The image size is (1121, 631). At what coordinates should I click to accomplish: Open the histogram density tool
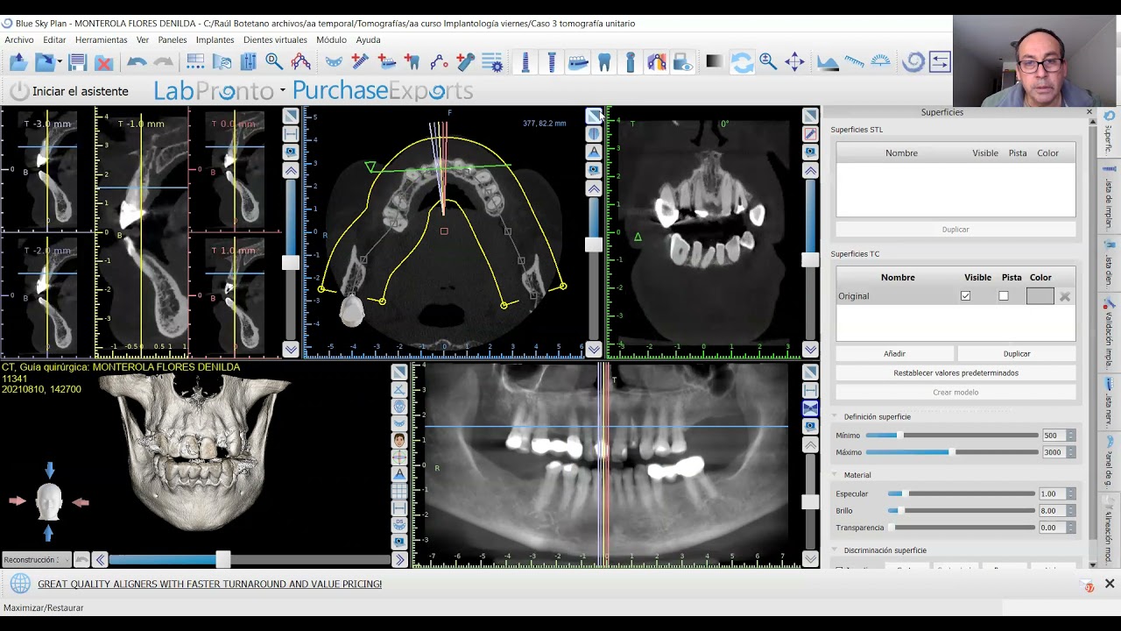click(x=828, y=62)
